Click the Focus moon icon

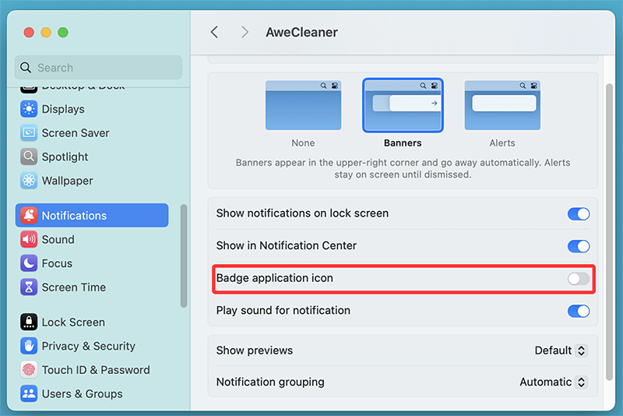pyautogui.click(x=29, y=263)
